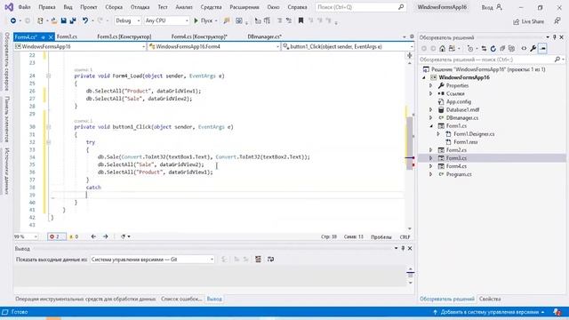Open the Отладка menu
This screenshot has width=569, height=320.
pos(140,7)
